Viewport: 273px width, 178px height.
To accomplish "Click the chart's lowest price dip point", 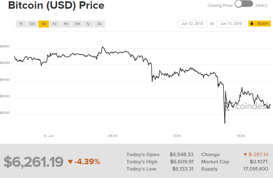I will tap(225, 123).
